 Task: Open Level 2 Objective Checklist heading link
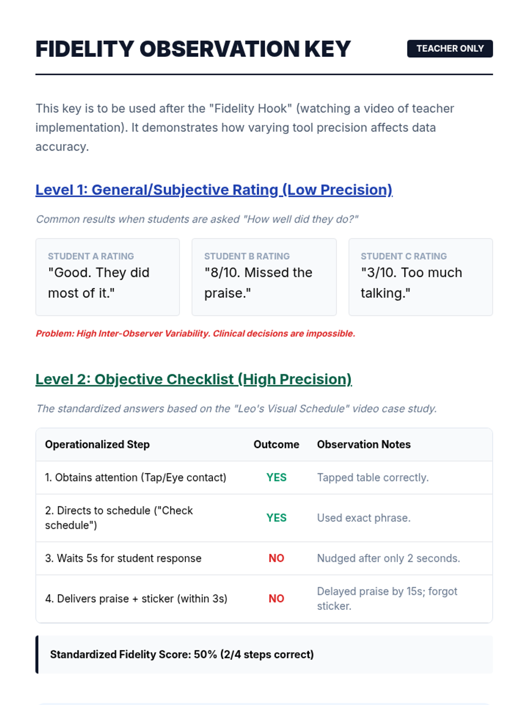click(x=194, y=379)
